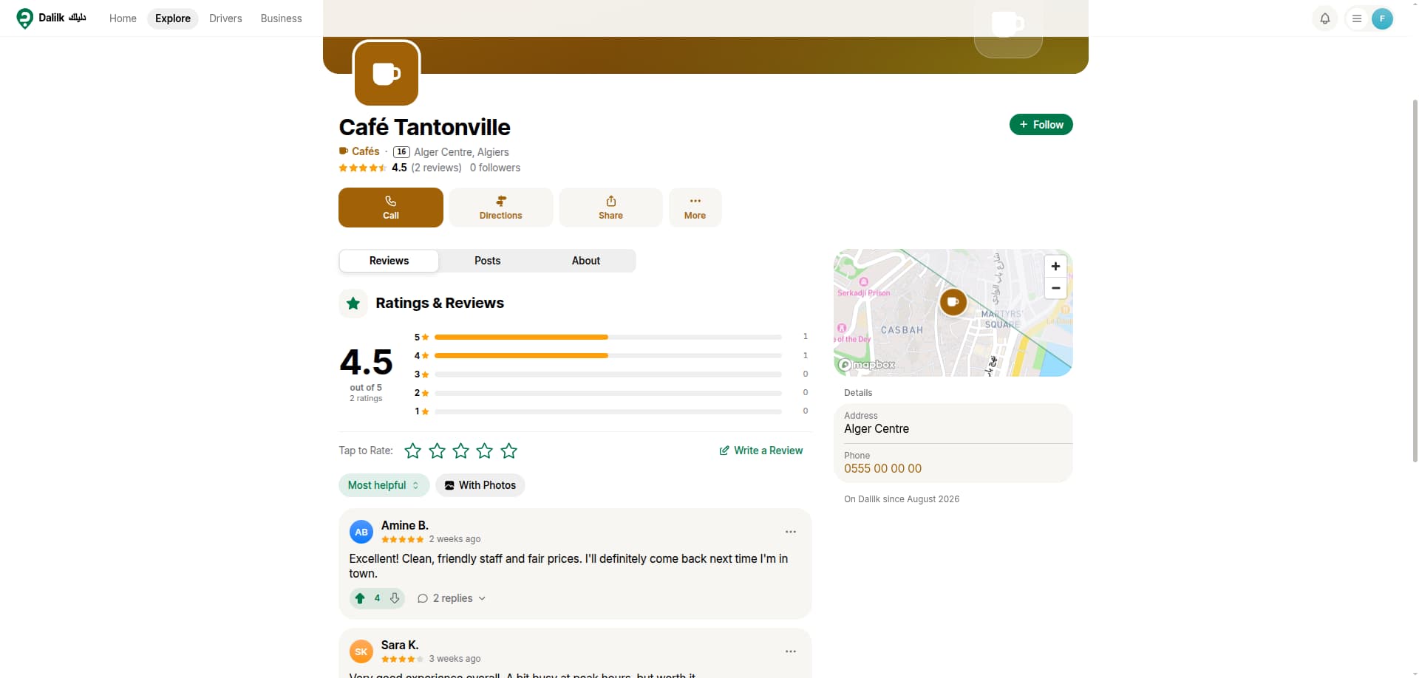Open options menu on Amine B.'s review

[x=791, y=532]
